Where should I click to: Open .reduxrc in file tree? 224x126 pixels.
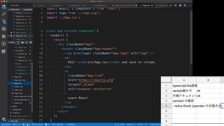[x=20, y=113]
